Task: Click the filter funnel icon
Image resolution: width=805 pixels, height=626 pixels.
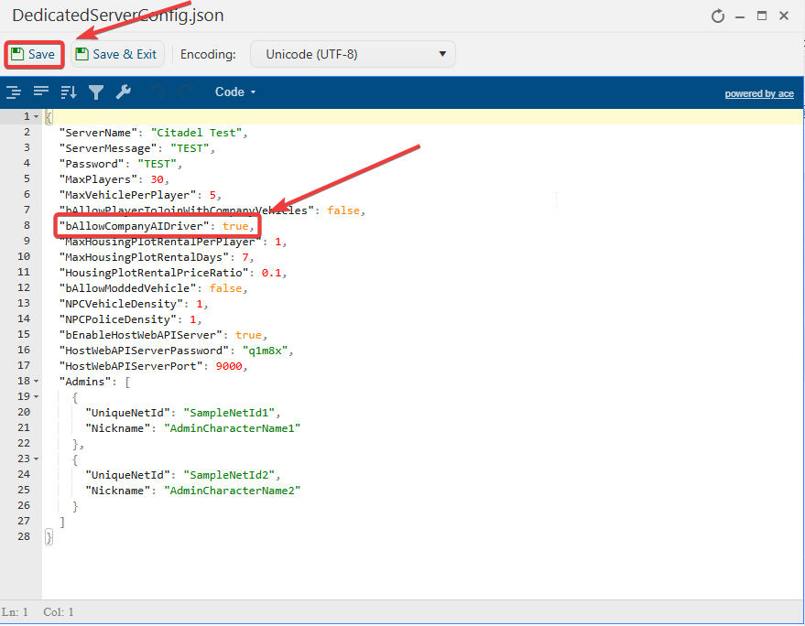Action: (96, 92)
